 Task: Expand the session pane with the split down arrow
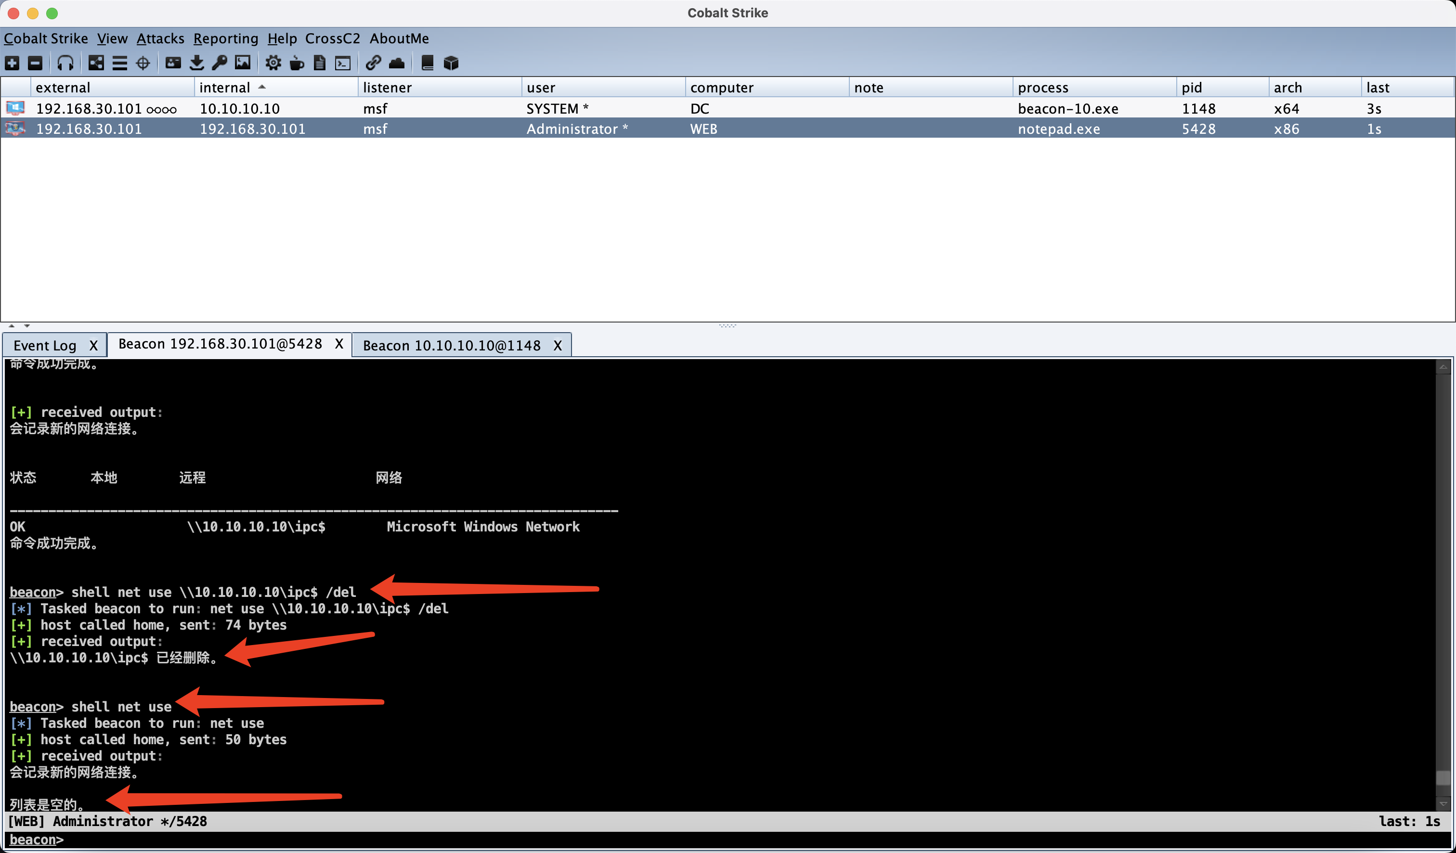point(26,326)
